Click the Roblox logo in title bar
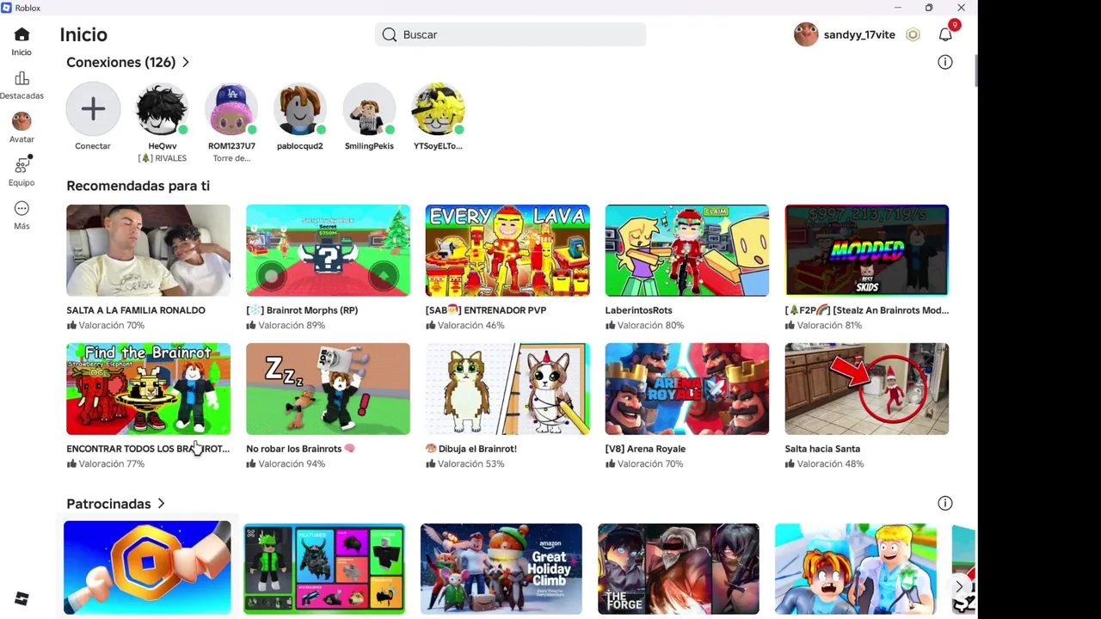The image size is (1101, 619). click(7, 8)
